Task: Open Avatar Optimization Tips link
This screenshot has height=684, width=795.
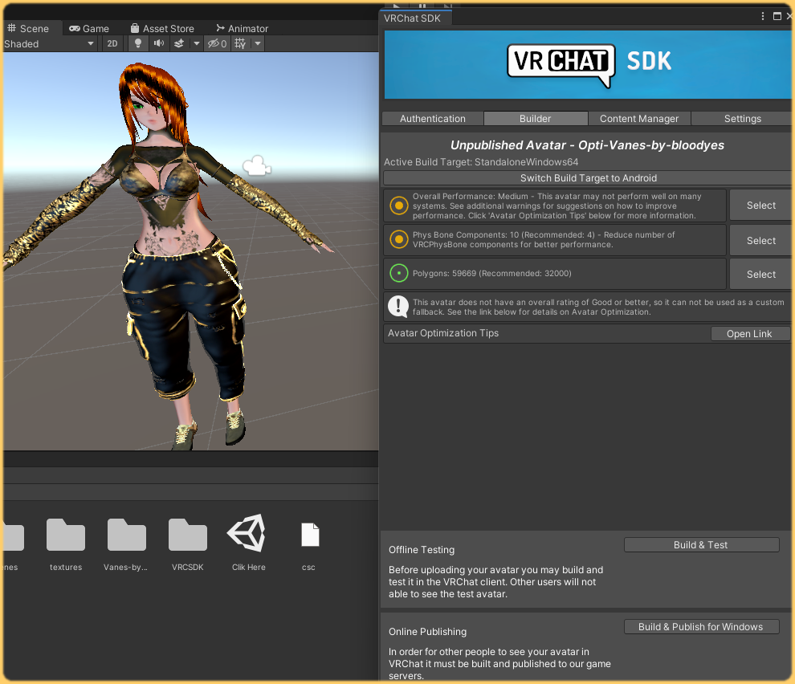Action: 749,334
